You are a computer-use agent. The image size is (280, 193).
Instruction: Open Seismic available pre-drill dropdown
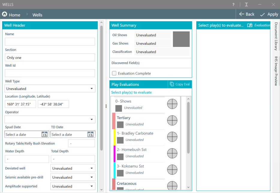[x=73, y=177]
